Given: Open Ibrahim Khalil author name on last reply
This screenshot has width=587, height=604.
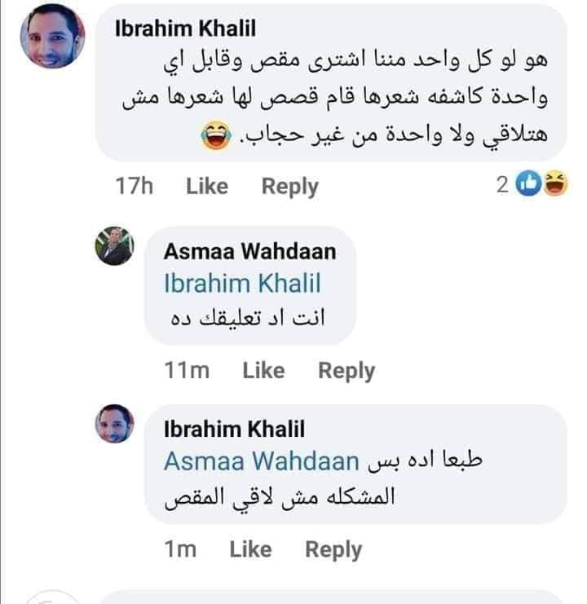Looking at the screenshot, I should click(x=234, y=429).
